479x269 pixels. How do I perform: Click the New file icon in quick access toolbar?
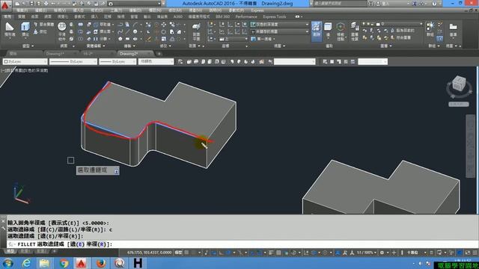(x=17, y=4)
